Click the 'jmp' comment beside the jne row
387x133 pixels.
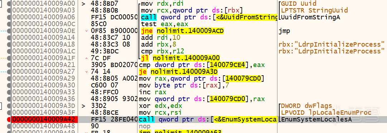click(284, 31)
